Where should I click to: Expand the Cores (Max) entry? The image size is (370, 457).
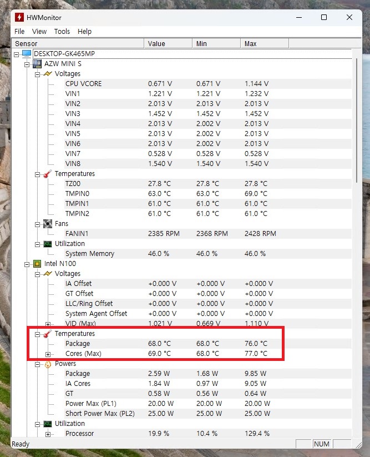pyautogui.click(x=48, y=354)
